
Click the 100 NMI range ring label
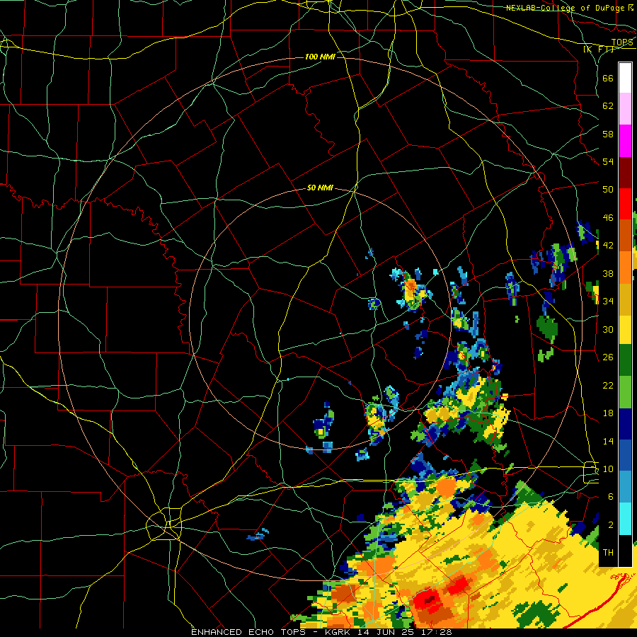tap(320, 57)
